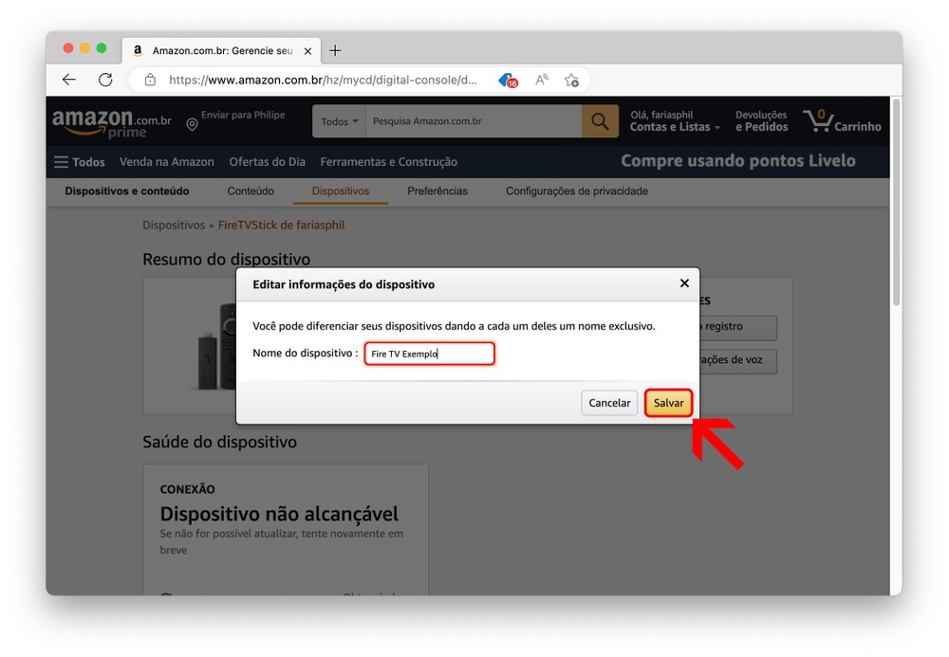Open Configurações de privacidade tab
Viewport: 949px width, 657px height.
[577, 191]
